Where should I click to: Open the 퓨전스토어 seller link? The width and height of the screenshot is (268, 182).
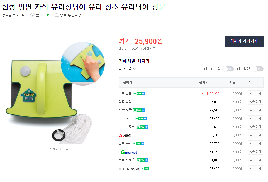127,127
